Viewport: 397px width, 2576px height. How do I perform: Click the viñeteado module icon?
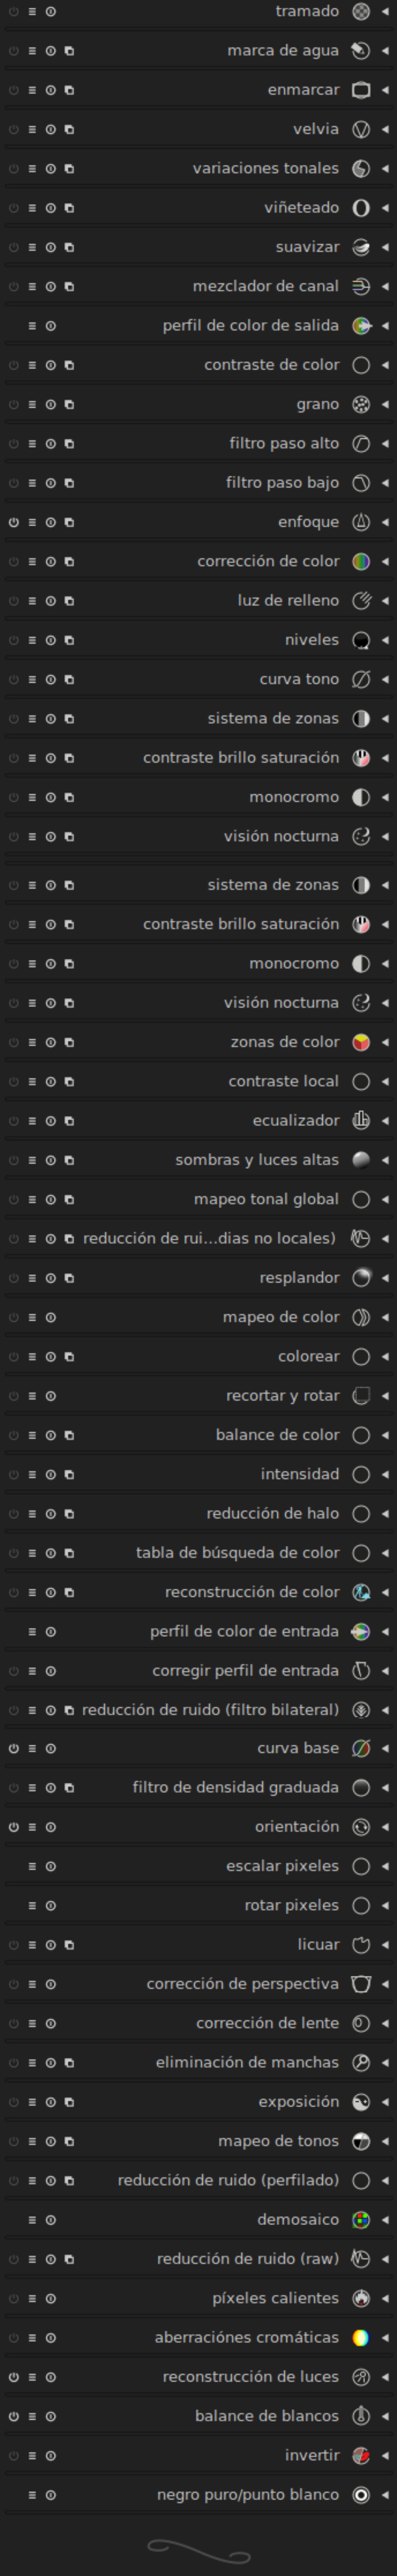(x=361, y=208)
